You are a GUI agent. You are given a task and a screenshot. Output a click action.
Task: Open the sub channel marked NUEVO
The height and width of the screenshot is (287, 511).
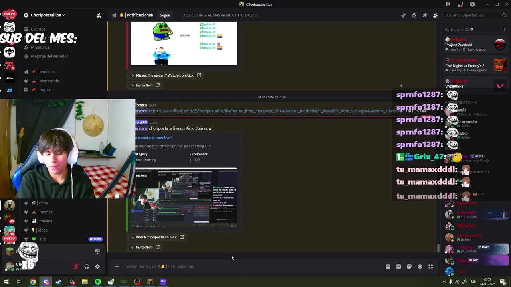click(64, 239)
